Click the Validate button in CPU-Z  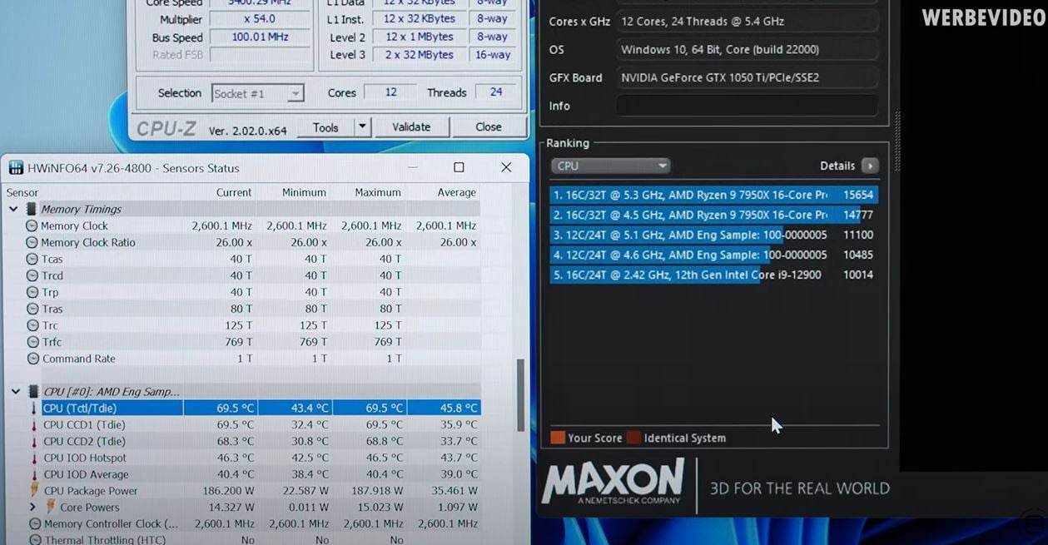(411, 127)
